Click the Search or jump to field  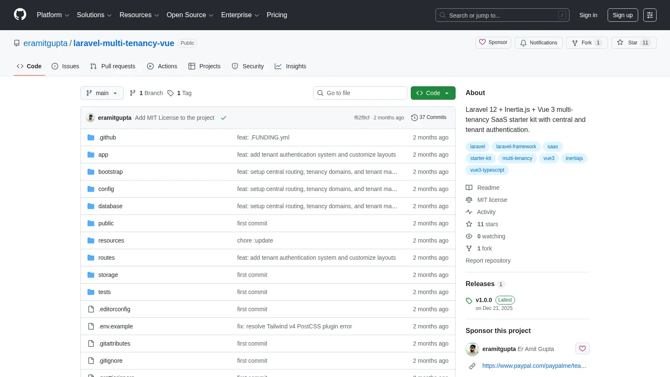pyautogui.click(x=502, y=15)
